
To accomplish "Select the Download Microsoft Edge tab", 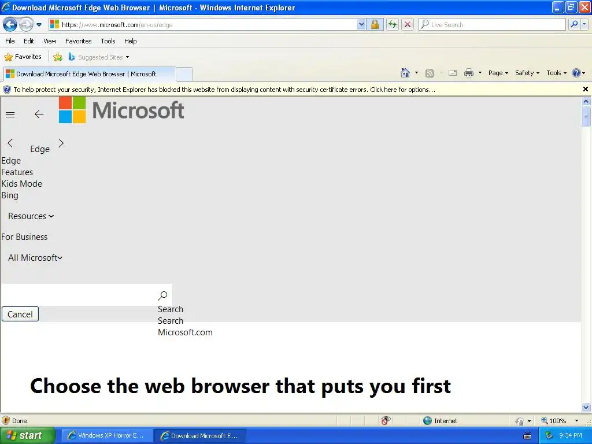I will (90, 74).
